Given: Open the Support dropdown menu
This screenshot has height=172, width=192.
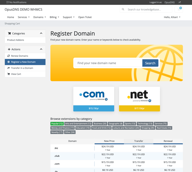Looking at the screenshot, I should coord(68,17).
